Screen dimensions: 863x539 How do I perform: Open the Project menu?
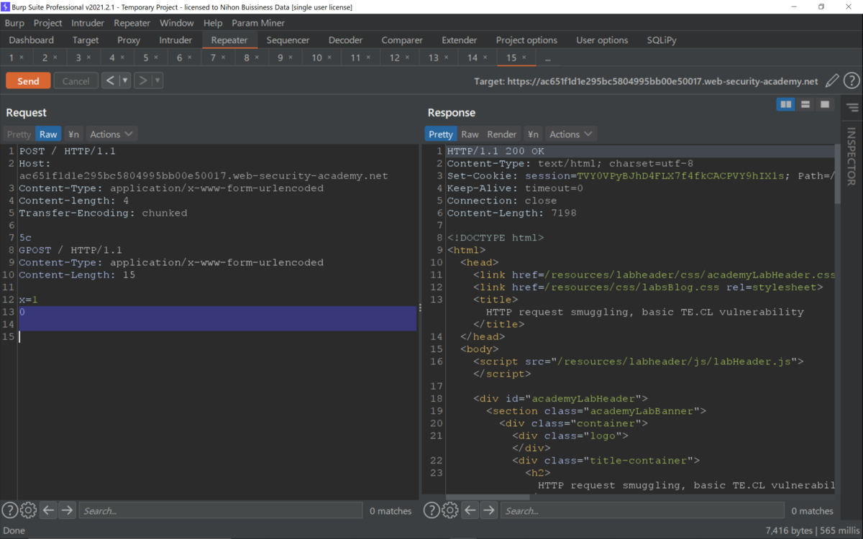48,23
